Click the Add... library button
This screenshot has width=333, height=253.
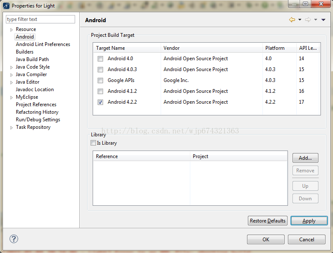click(305, 158)
